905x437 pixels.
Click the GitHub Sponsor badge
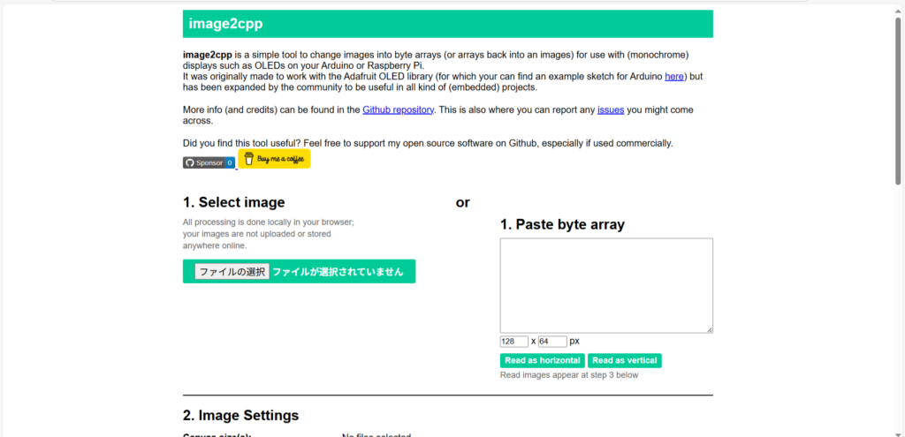point(209,162)
